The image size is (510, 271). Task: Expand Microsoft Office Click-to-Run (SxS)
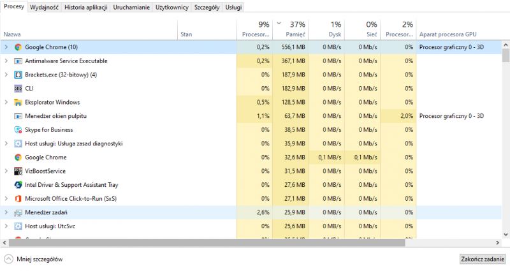coord(6,198)
